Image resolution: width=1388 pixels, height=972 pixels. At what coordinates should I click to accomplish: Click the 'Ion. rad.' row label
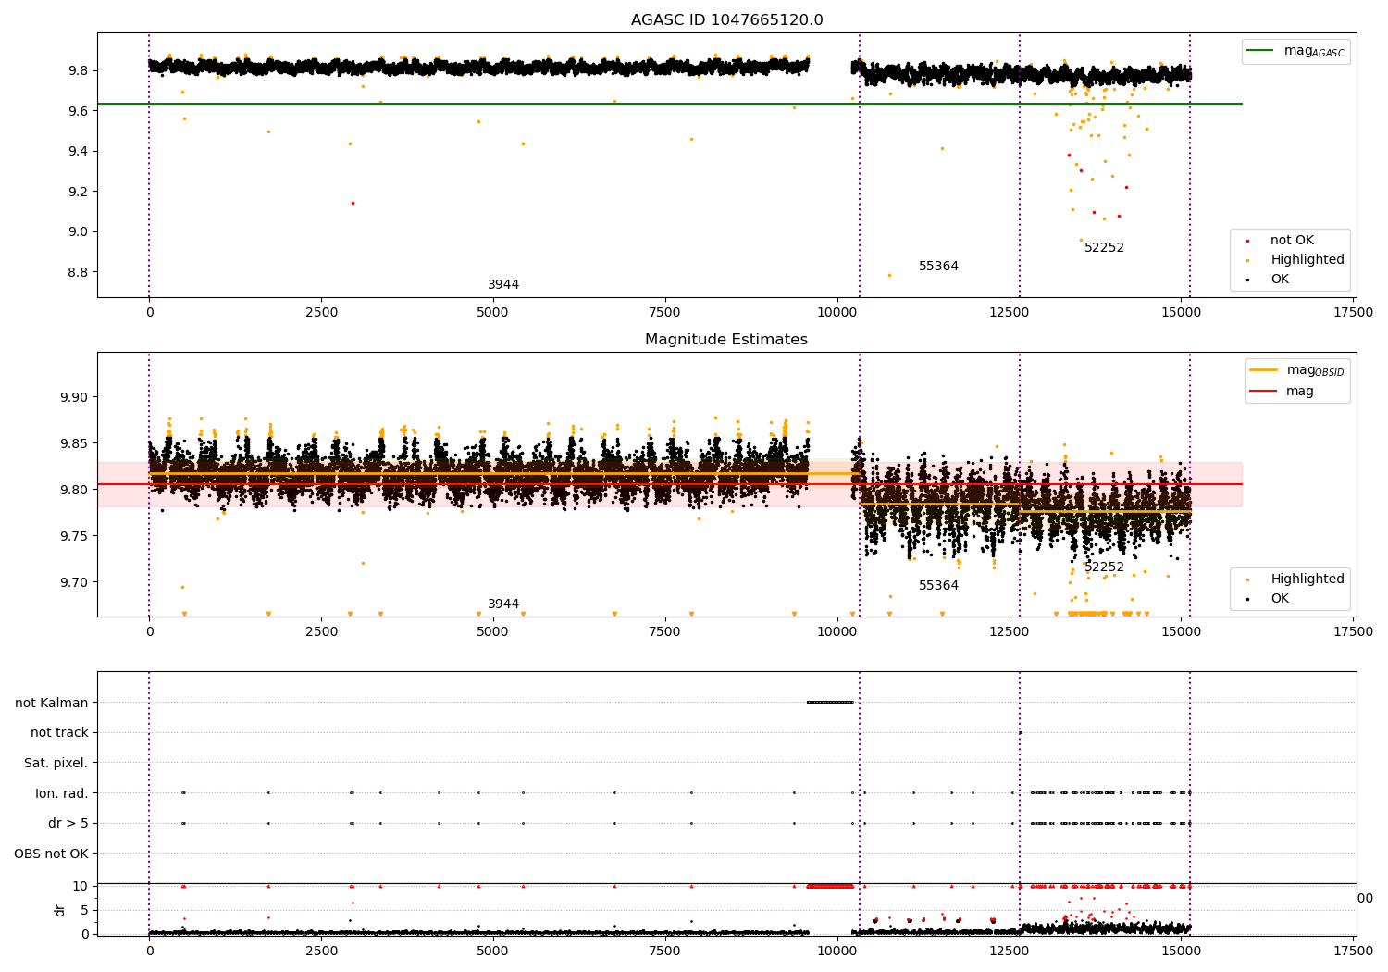pyautogui.click(x=62, y=793)
